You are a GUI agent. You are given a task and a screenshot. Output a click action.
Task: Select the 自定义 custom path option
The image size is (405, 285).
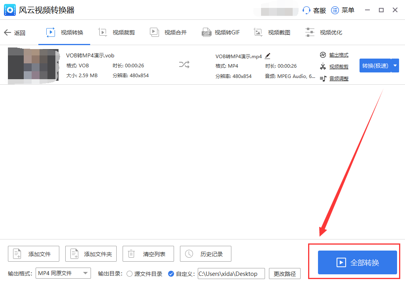(171, 274)
